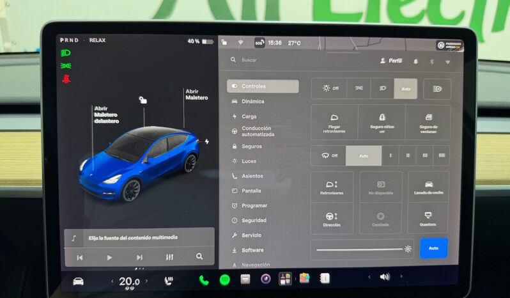The width and height of the screenshot is (510, 298).
Task: Skip to previous media track
Action: [x=80, y=258]
